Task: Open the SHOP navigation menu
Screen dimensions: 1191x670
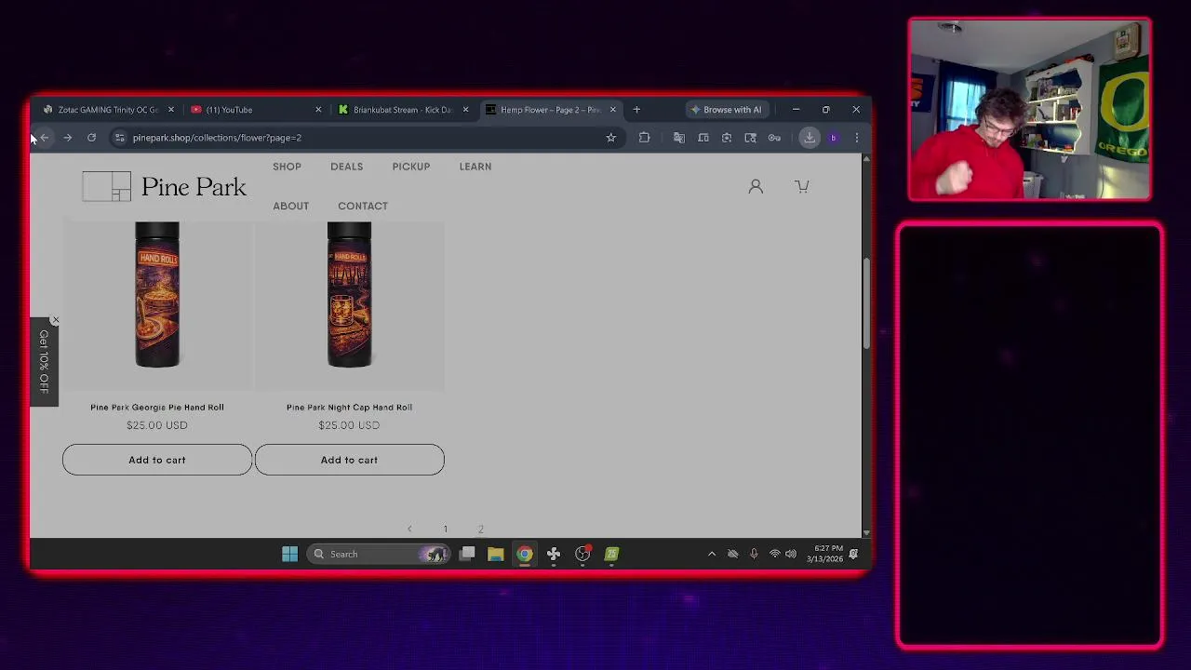Action: pos(287,167)
